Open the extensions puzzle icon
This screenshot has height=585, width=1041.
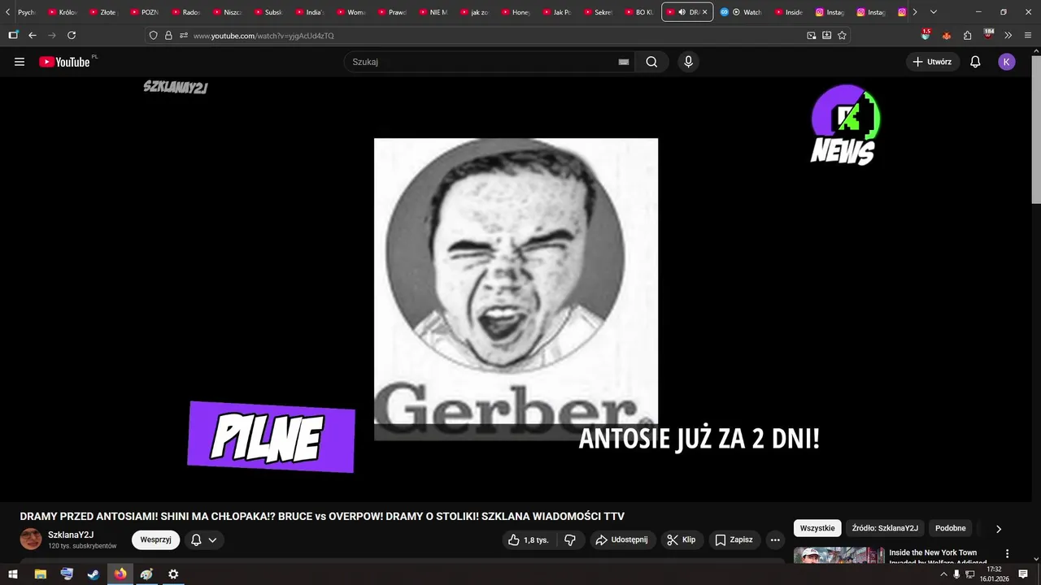pos(967,35)
